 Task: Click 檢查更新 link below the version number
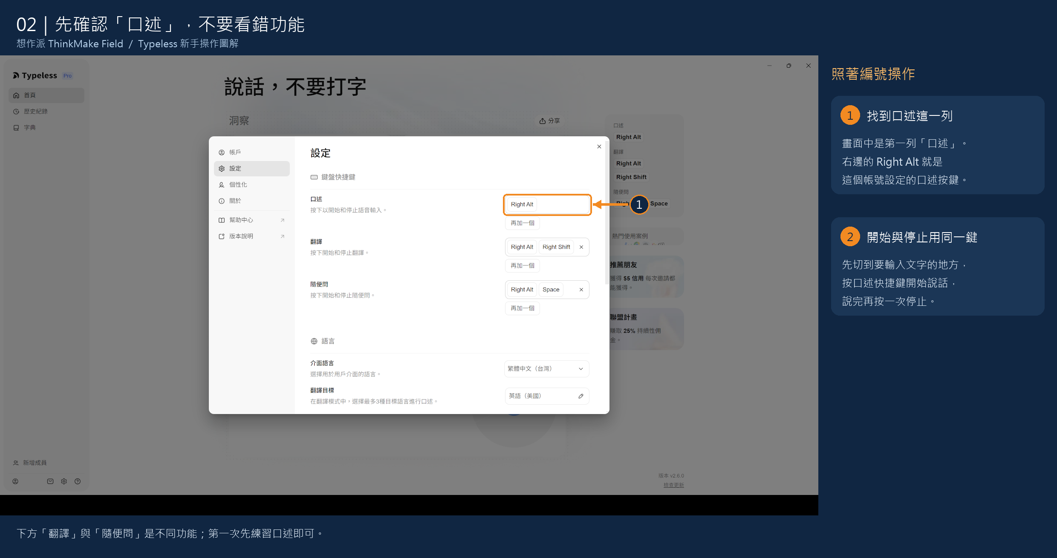pyautogui.click(x=673, y=485)
